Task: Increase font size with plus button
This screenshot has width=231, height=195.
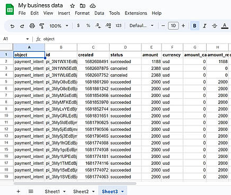Action: 183,26
